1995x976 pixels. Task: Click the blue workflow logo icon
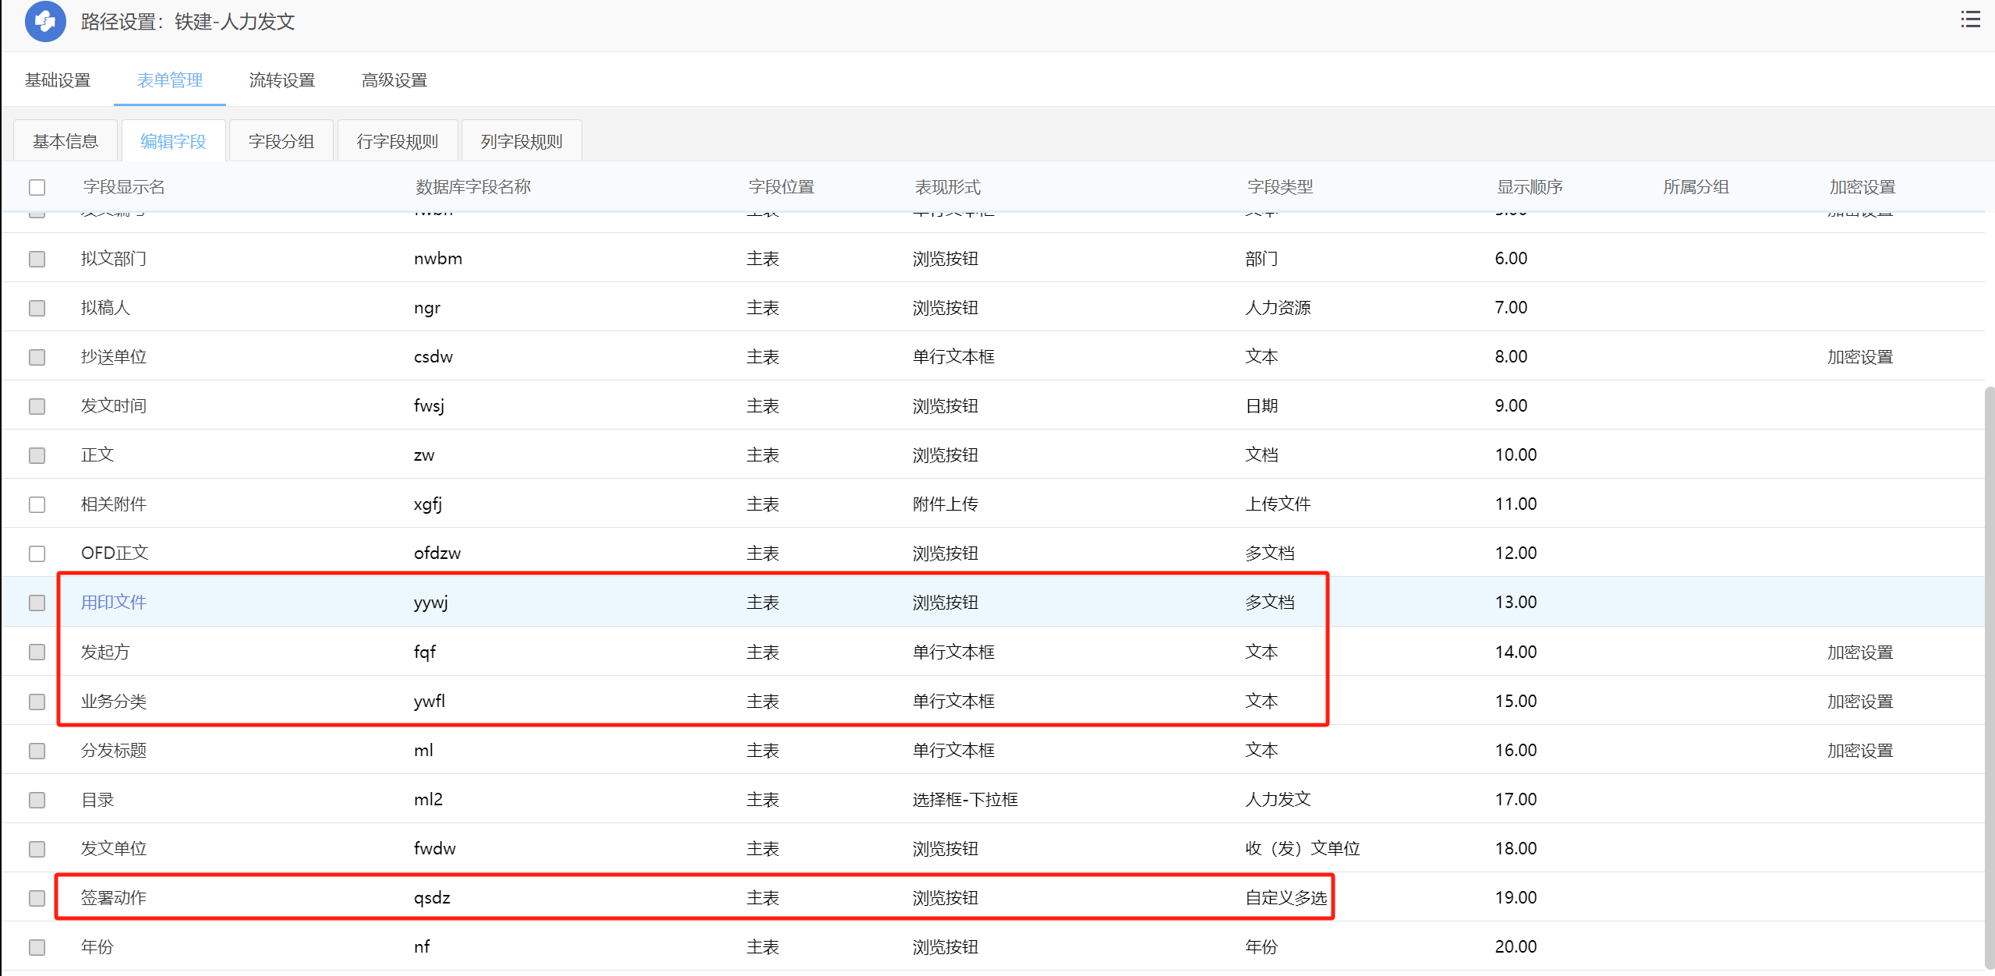click(45, 22)
